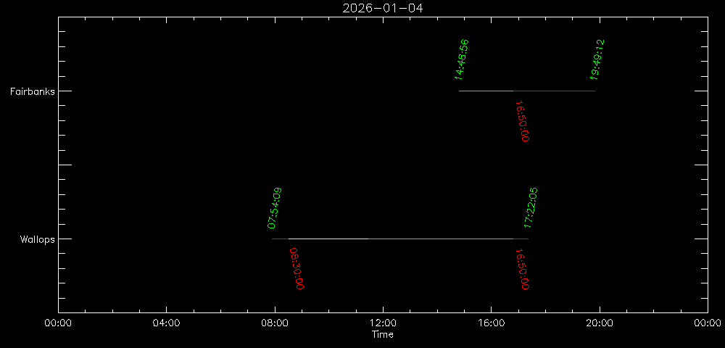Click the 08:00 time axis label
The image size is (725, 348).
275,324
